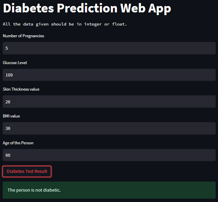Click the word Prediction in the page heading
Image resolution: width=218 pixels, height=202 pixels.
[x=87, y=8]
